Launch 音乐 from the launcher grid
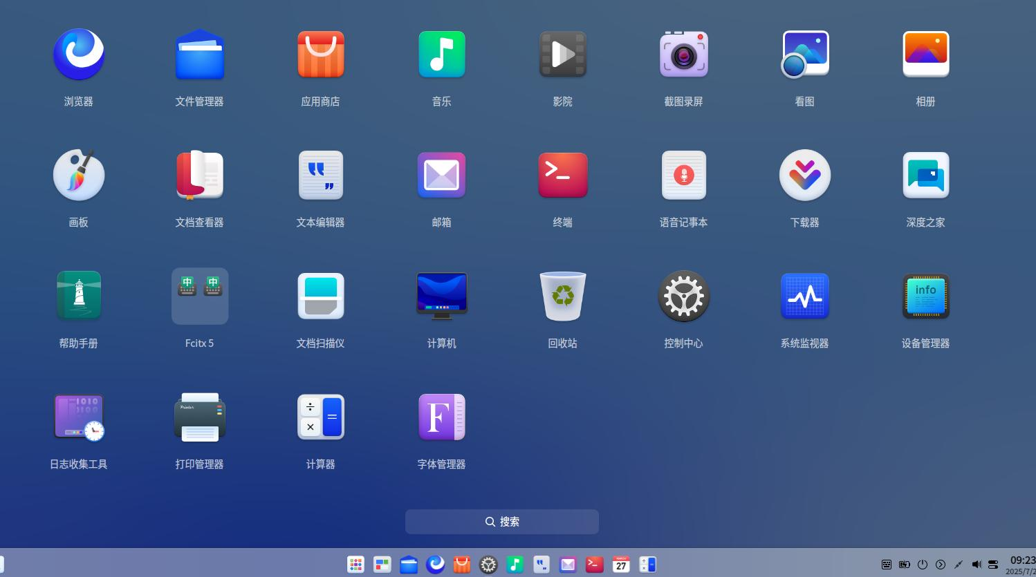 click(442, 54)
